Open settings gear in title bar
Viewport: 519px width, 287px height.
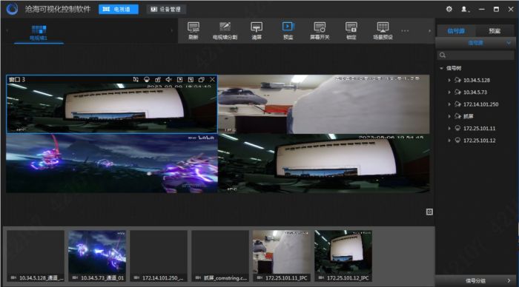449,9
